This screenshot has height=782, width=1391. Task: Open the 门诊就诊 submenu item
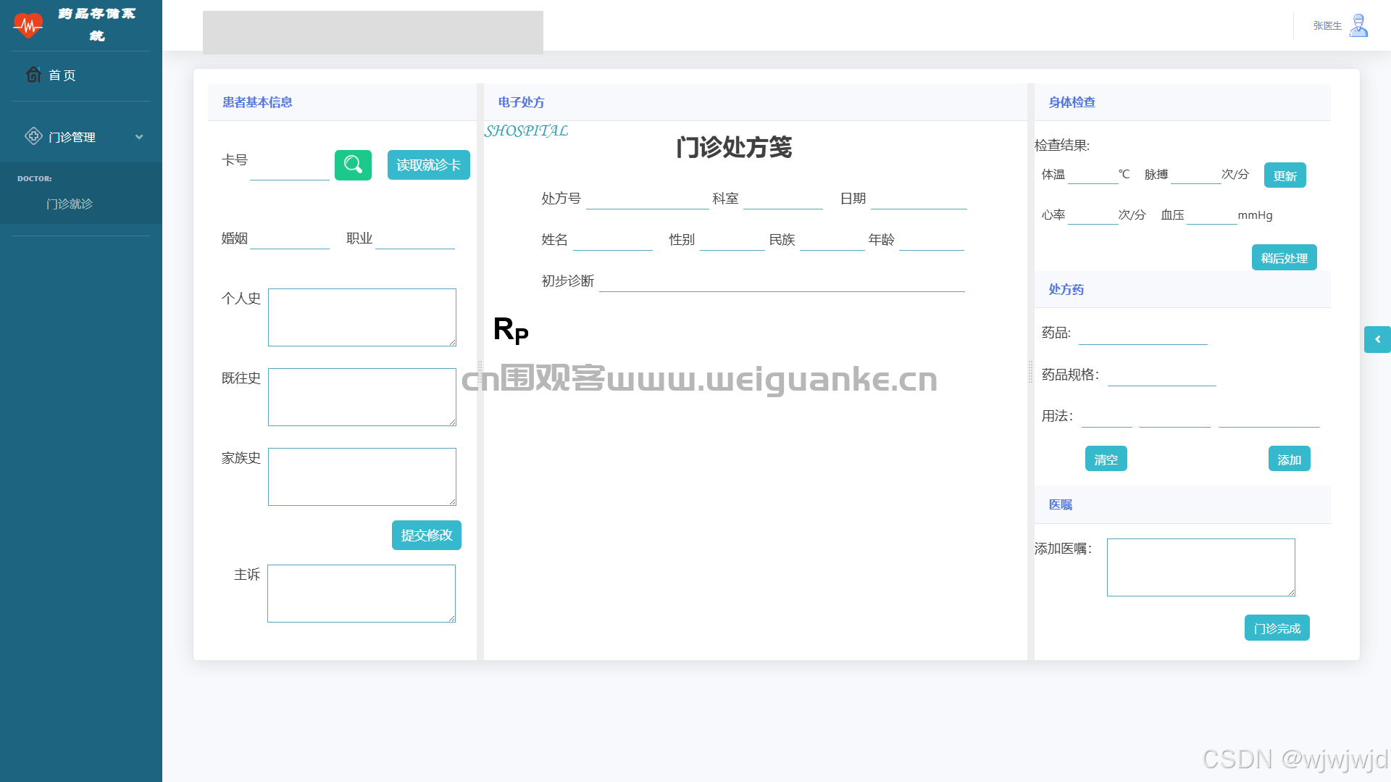pyautogui.click(x=70, y=204)
